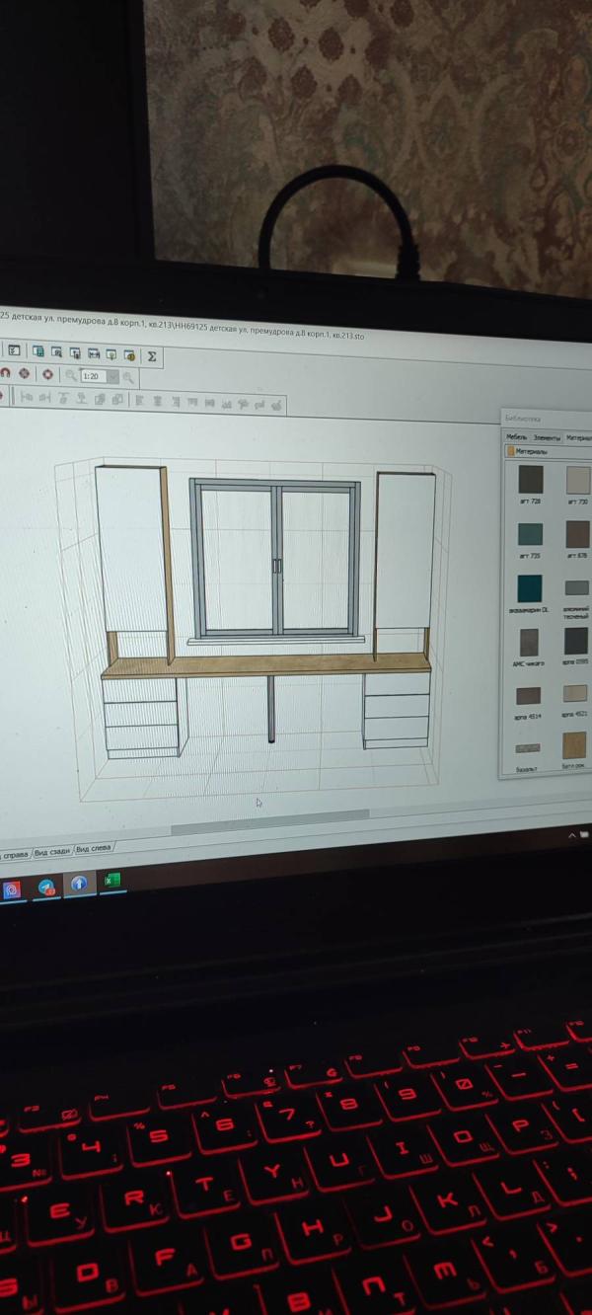
Task: Open Excel from the Windows taskbar
Action: pyautogui.click(x=112, y=881)
